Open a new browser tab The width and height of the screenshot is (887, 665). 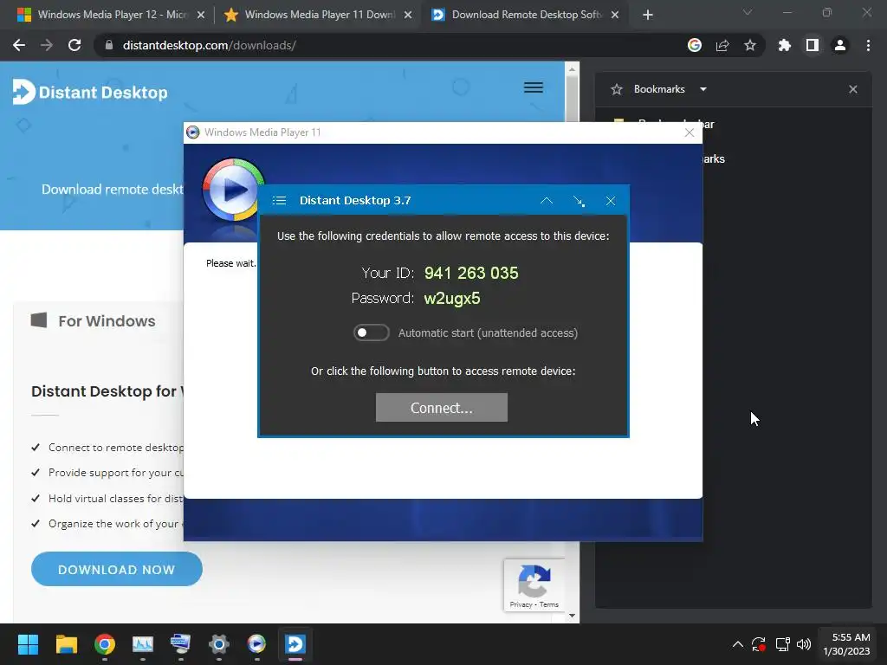pos(648,15)
